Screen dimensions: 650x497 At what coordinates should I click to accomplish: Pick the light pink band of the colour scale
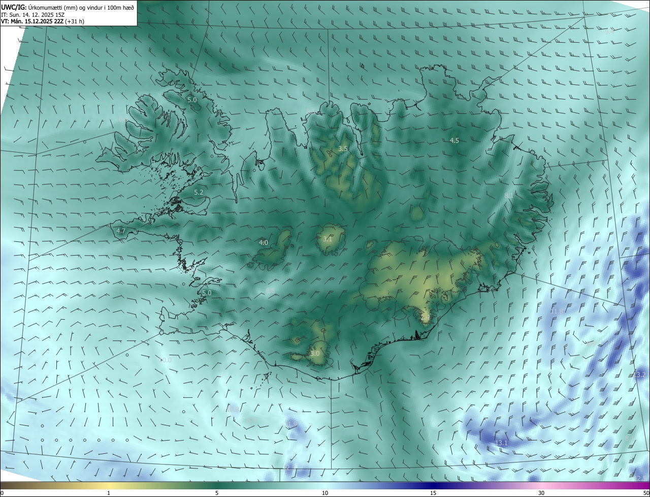(x=541, y=486)
